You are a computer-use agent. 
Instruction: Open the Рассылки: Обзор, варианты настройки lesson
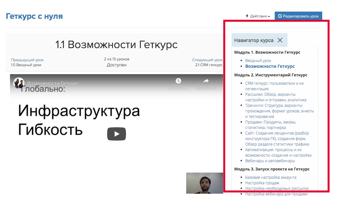pyautogui.click(x=276, y=97)
